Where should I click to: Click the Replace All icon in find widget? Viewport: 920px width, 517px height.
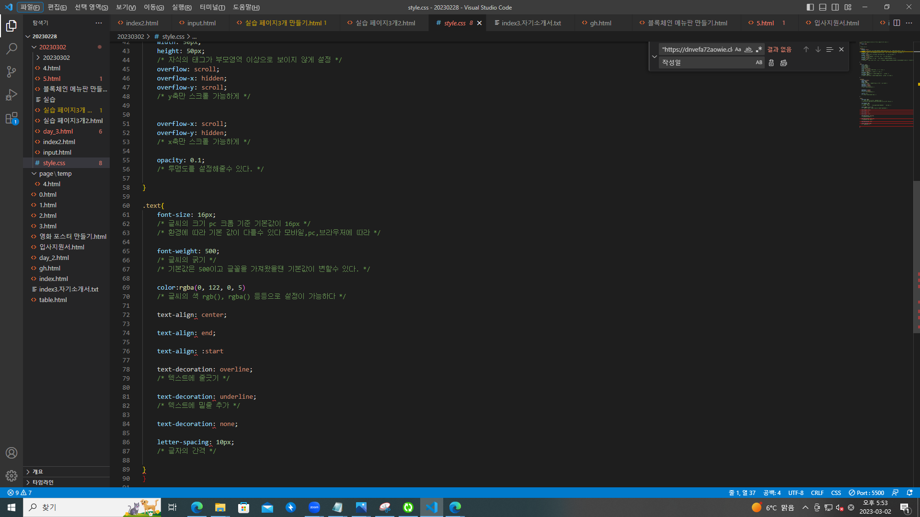[x=783, y=63]
